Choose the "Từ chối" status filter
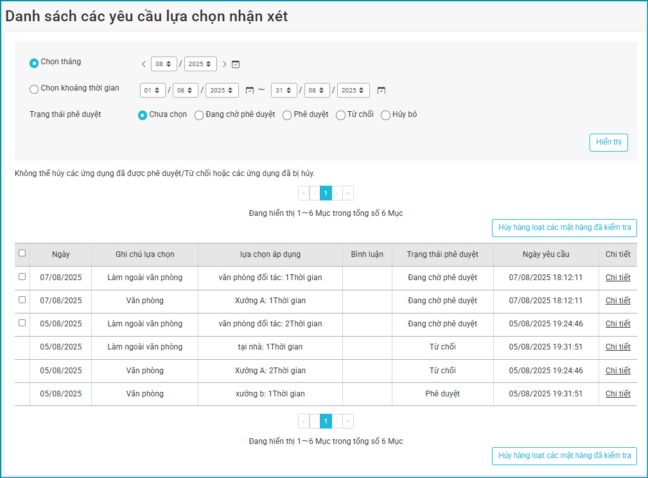 [x=341, y=116]
